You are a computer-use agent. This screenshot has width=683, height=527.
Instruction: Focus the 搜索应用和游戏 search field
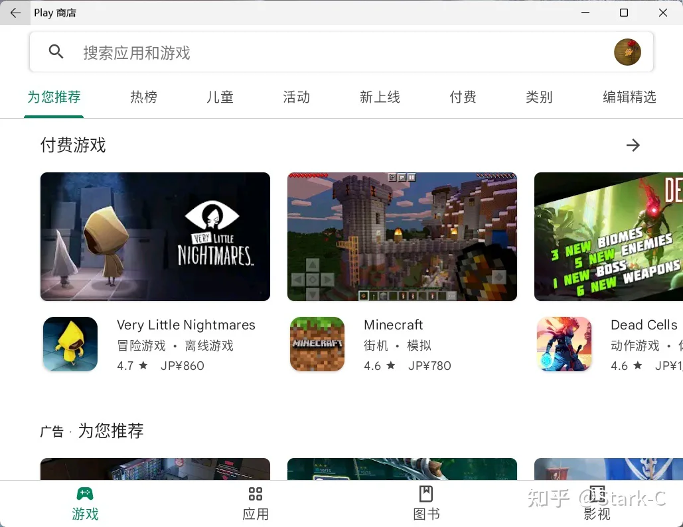click(341, 52)
